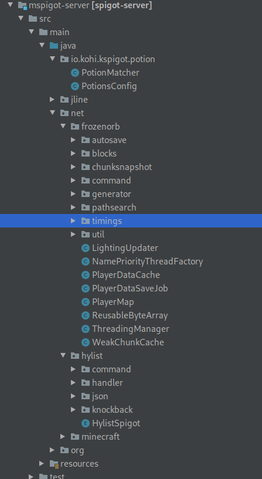Image resolution: width=262 pixels, height=479 pixels.
Task: Click the PotionsConfig class icon
Action: 75,86
